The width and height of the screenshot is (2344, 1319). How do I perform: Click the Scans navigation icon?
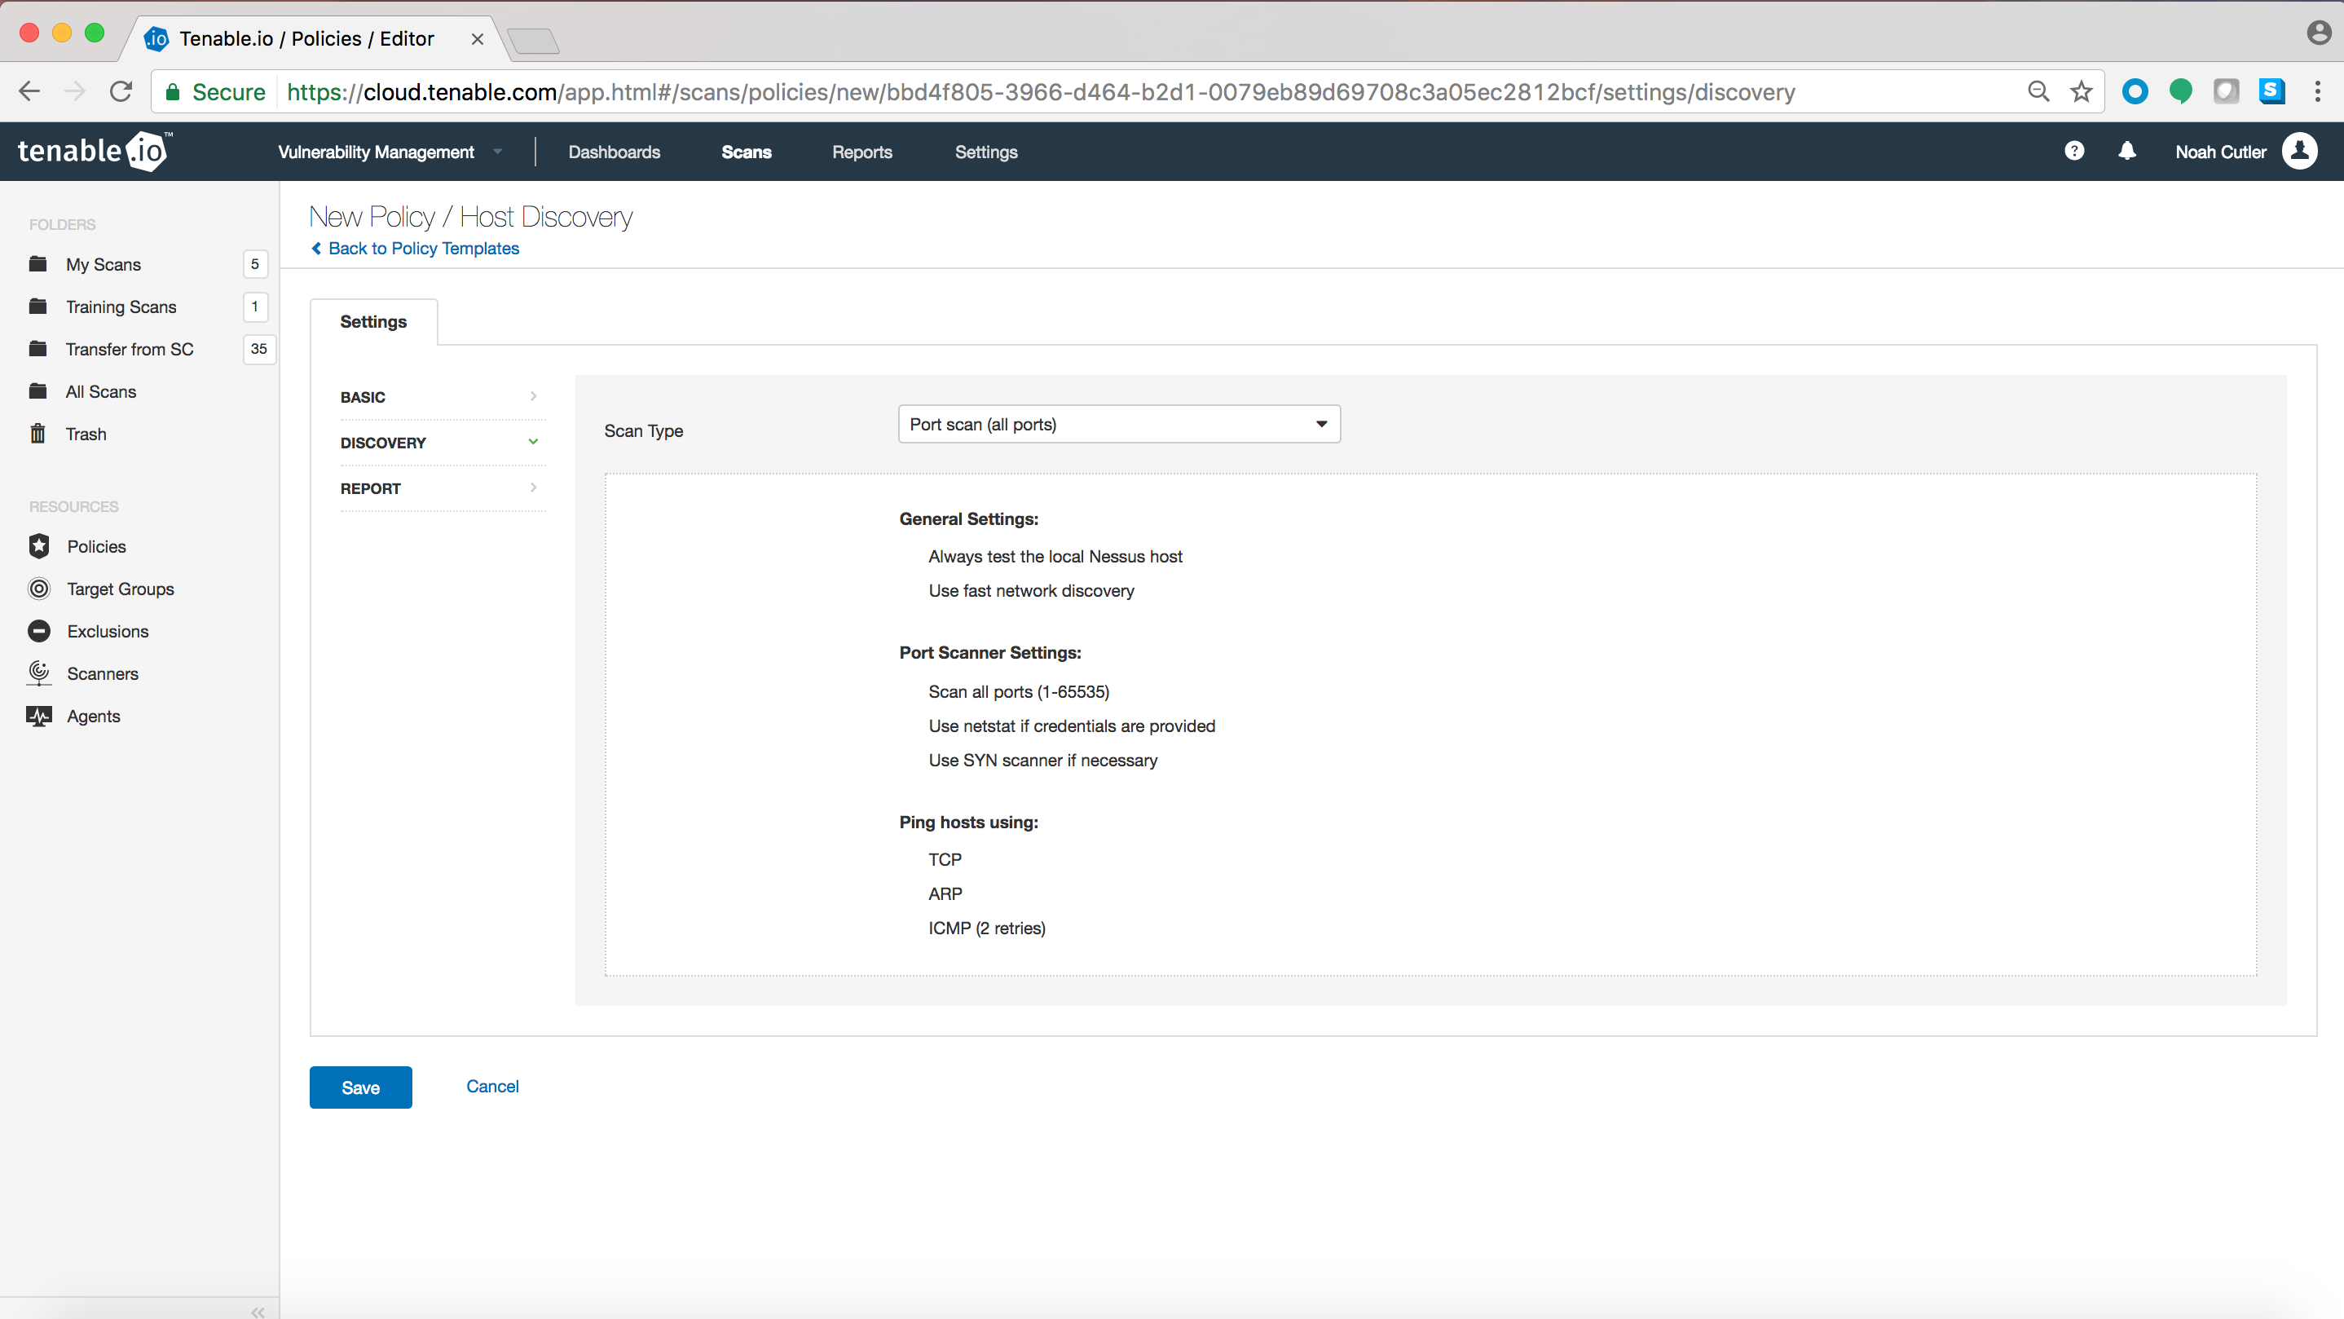(x=746, y=152)
